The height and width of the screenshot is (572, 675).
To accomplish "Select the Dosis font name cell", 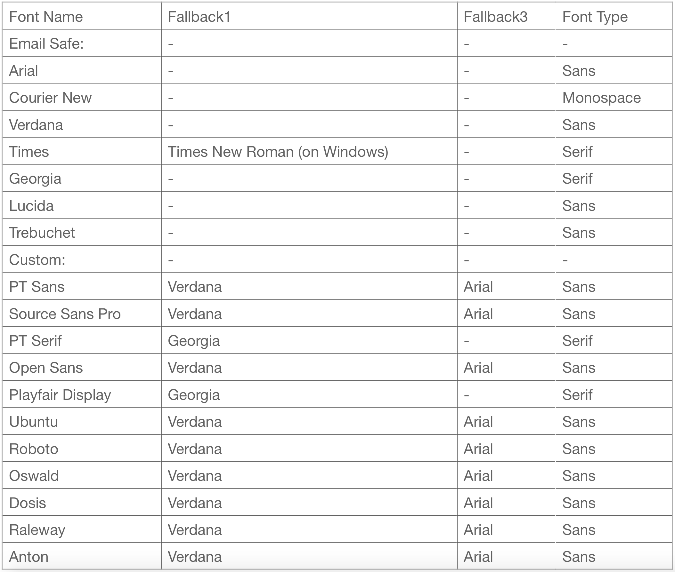I will click(28, 503).
